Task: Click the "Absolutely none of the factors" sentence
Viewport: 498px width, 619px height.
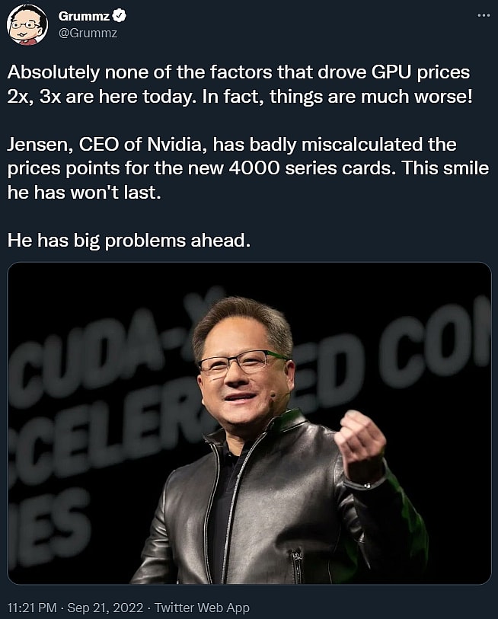Action: (238, 73)
